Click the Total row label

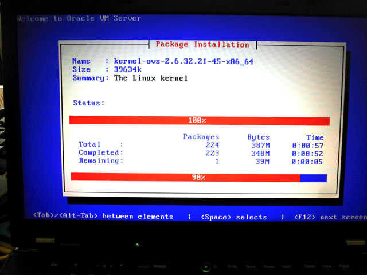click(89, 144)
